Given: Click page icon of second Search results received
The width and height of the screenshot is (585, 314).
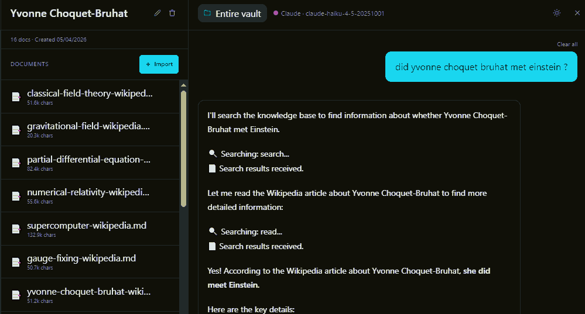Looking at the screenshot, I should click(212, 246).
